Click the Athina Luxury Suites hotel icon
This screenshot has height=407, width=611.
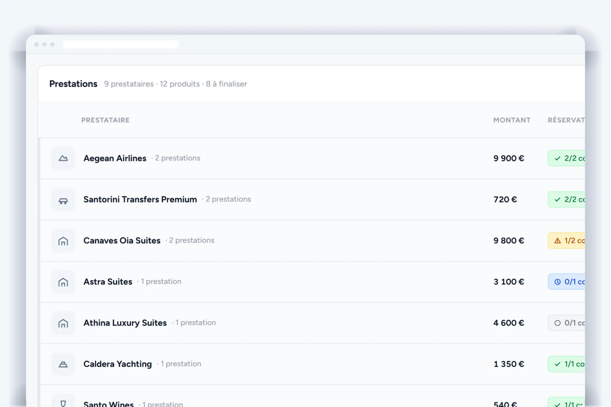[x=63, y=323]
